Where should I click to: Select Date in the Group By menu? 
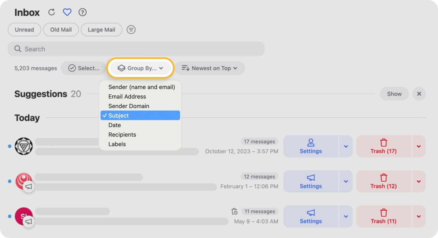115,125
